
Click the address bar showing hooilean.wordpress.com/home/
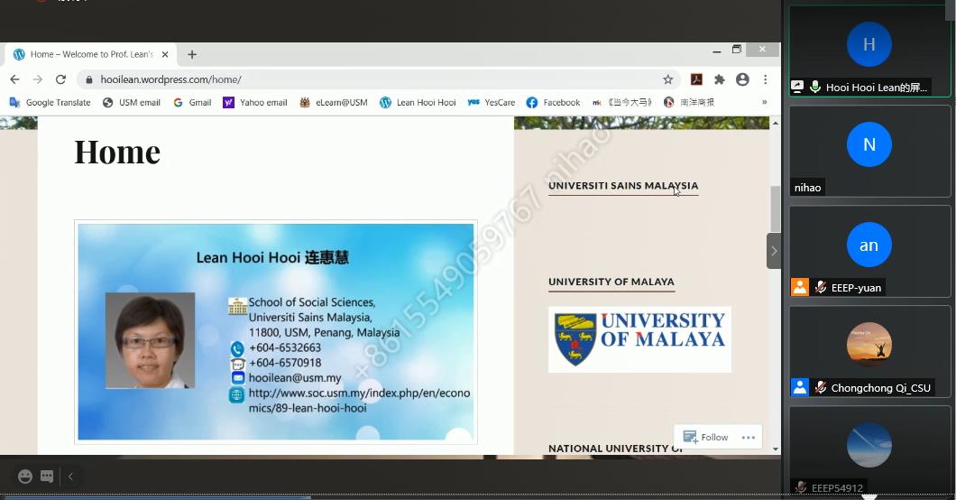pyautogui.click(x=378, y=79)
